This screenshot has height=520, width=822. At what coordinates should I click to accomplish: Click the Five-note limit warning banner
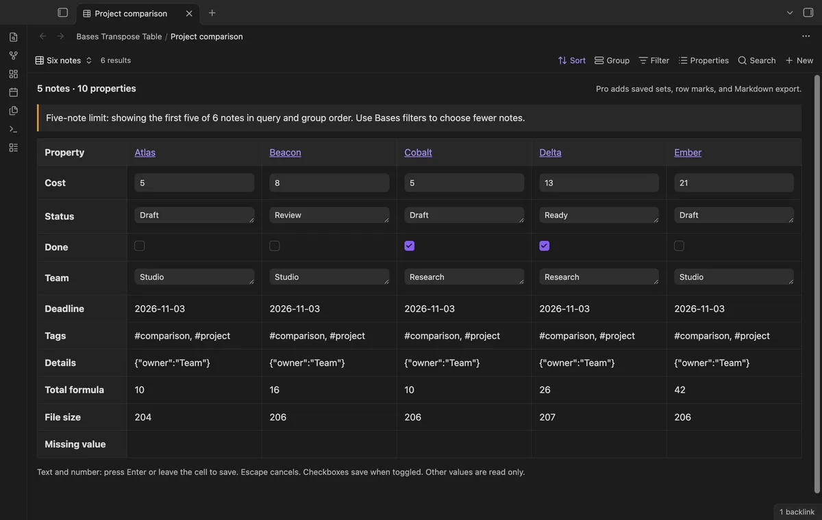[x=419, y=118]
